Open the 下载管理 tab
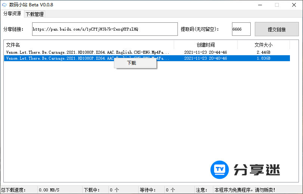303x194 pixels. coord(34,14)
